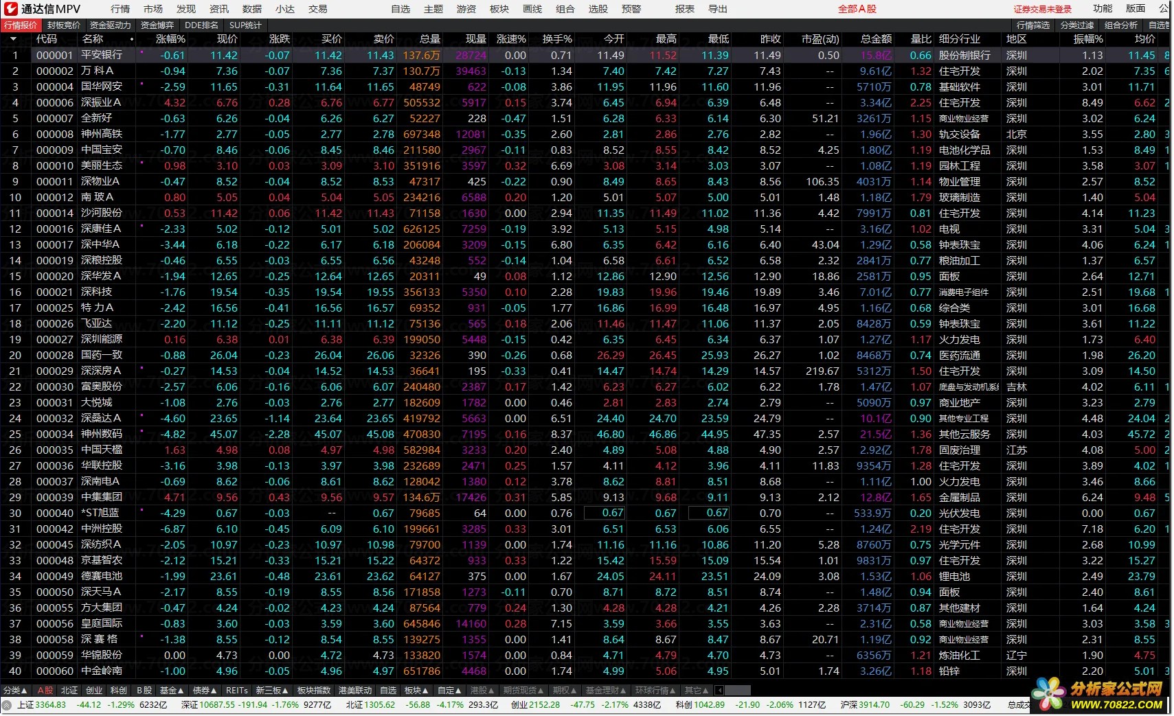1174x716 pixels.
Task: Switch to the 资金博弈 tab
Action: click(157, 25)
